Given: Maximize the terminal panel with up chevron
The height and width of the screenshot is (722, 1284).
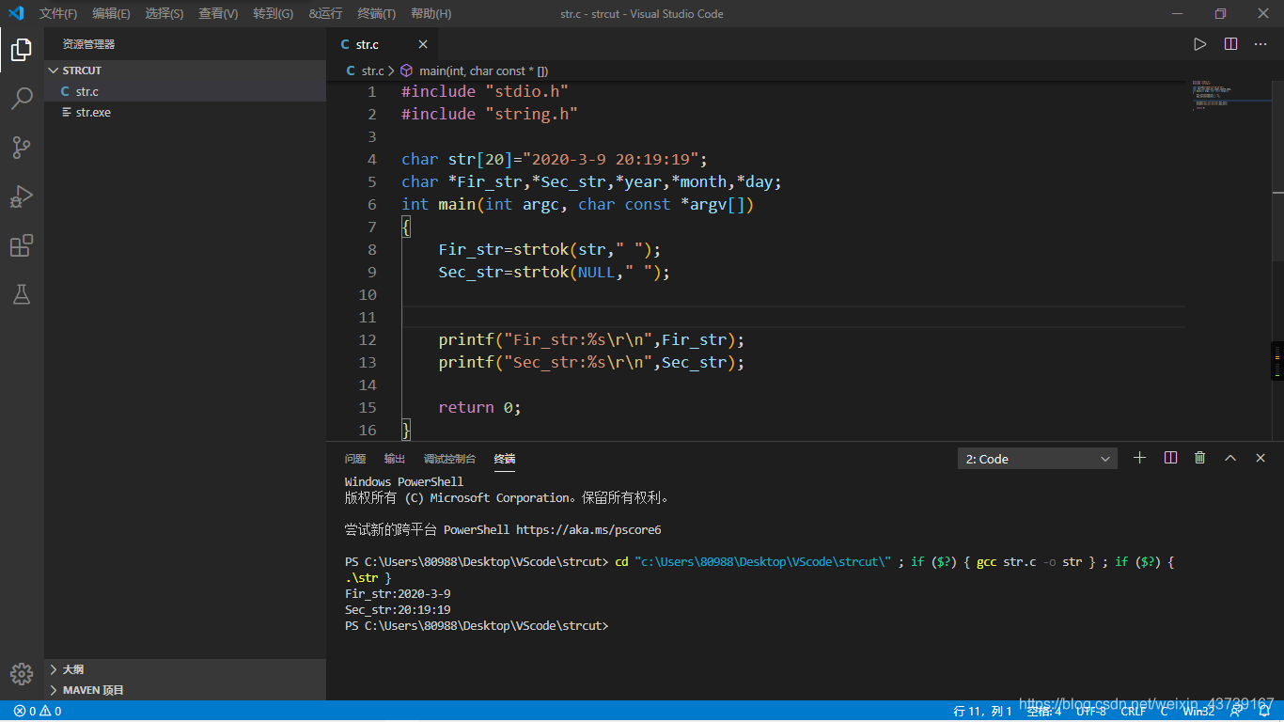Looking at the screenshot, I should click(1230, 458).
